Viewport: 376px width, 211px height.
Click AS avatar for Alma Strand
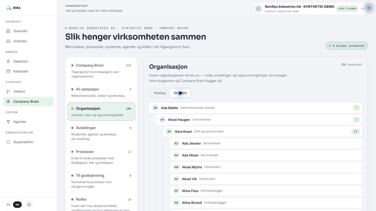click(x=176, y=203)
